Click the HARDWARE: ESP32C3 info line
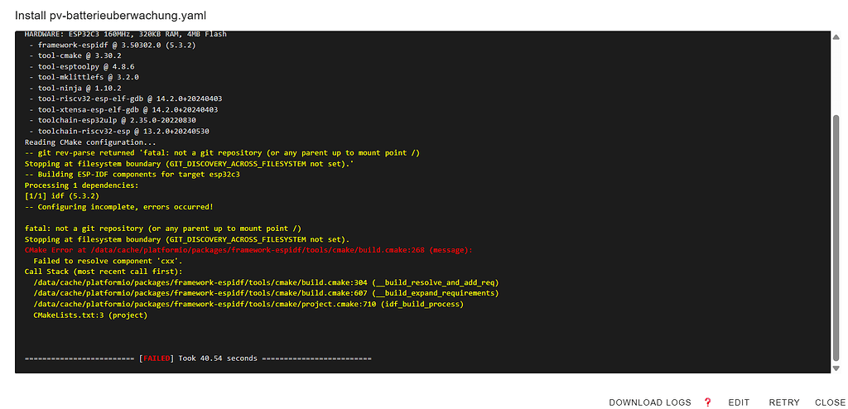 coord(126,34)
